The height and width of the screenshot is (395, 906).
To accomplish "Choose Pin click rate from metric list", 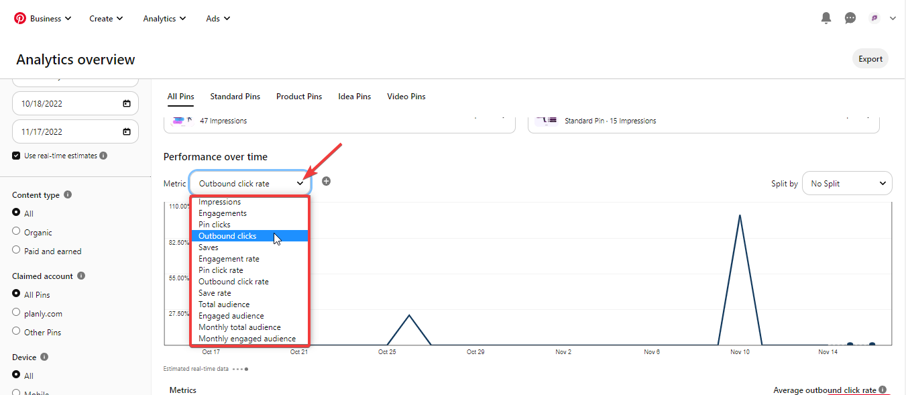I will coord(249,270).
